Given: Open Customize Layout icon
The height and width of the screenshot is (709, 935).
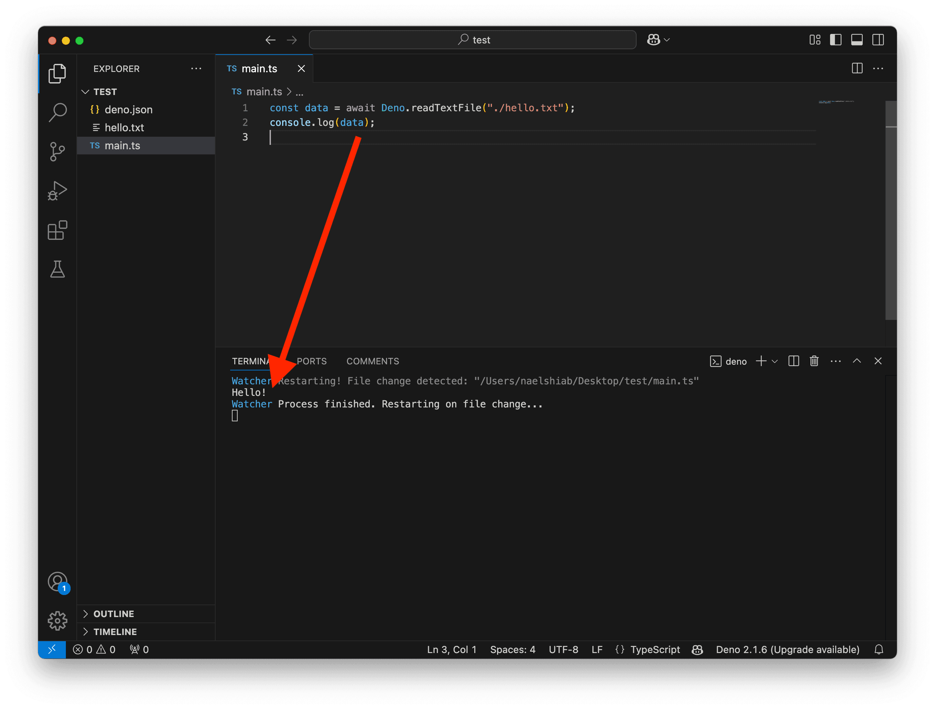Looking at the screenshot, I should tap(814, 40).
